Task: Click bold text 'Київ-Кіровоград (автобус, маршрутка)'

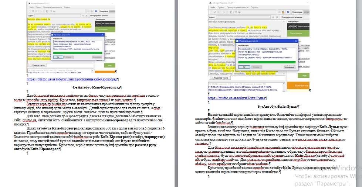Action: point(132,136)
